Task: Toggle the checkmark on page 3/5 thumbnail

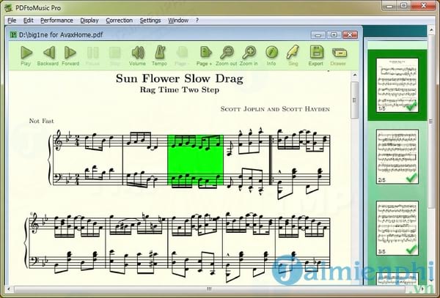Action: [x=411, y=249]
